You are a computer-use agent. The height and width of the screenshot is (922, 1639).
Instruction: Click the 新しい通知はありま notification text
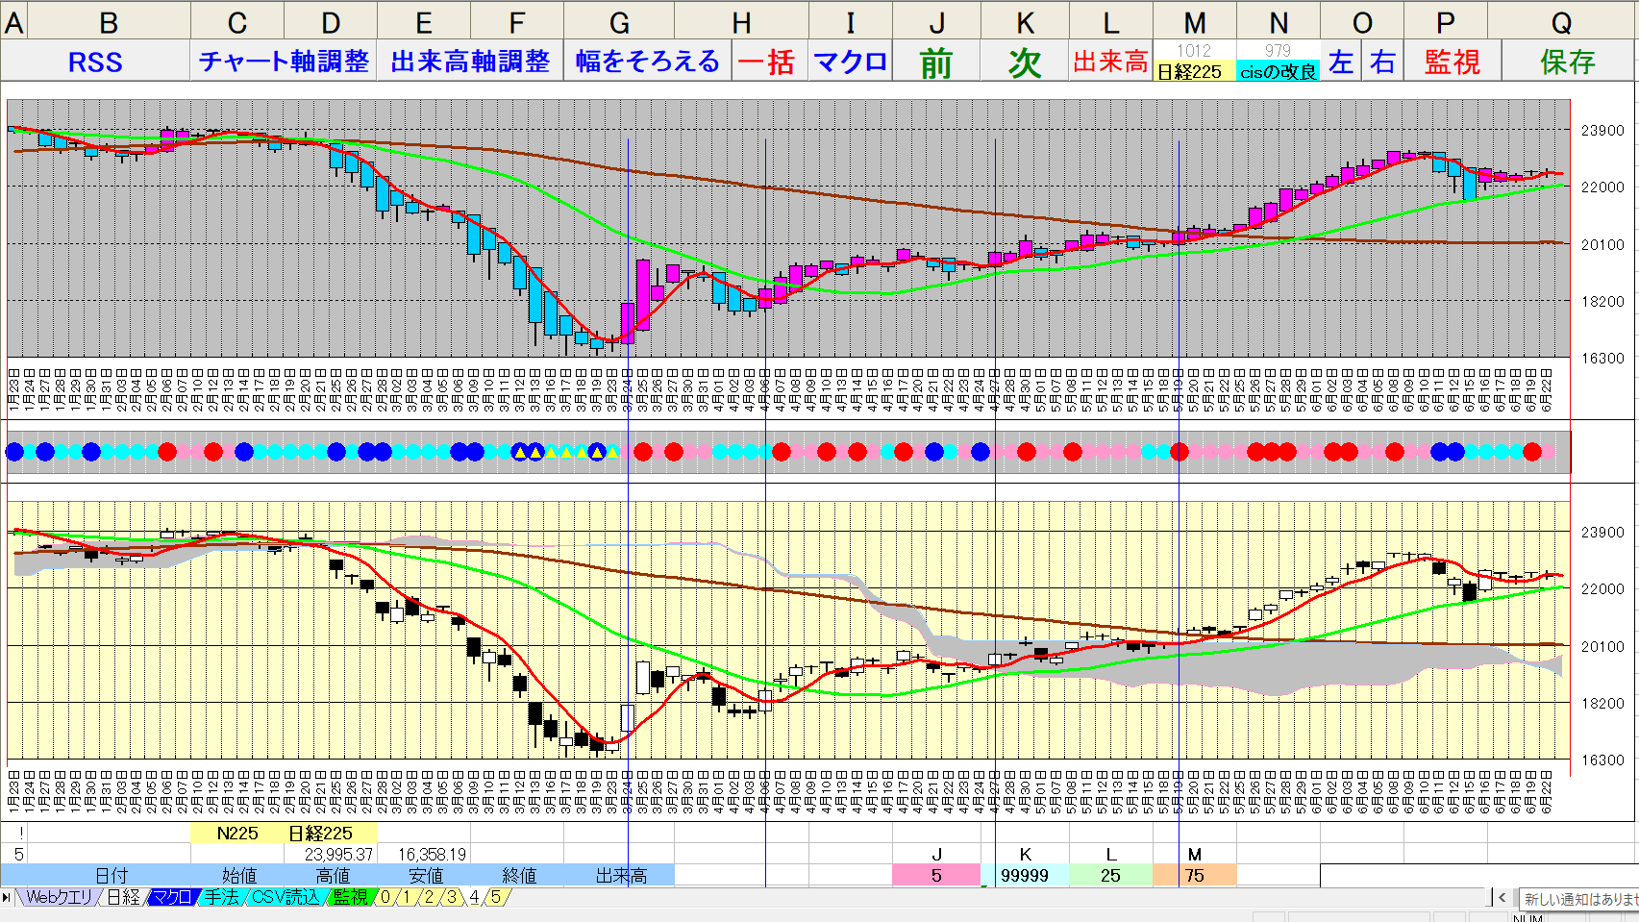[x=1579, y=899]
